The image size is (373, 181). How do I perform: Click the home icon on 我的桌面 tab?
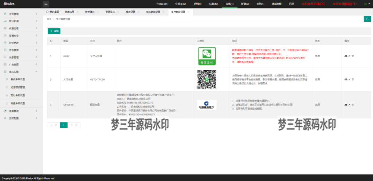coord(47,12)
